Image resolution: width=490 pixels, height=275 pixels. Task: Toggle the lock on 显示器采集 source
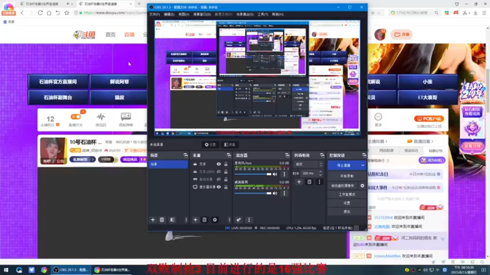pos(225,187)
